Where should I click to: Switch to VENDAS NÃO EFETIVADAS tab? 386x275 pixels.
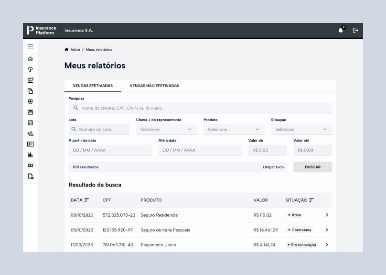154,86
